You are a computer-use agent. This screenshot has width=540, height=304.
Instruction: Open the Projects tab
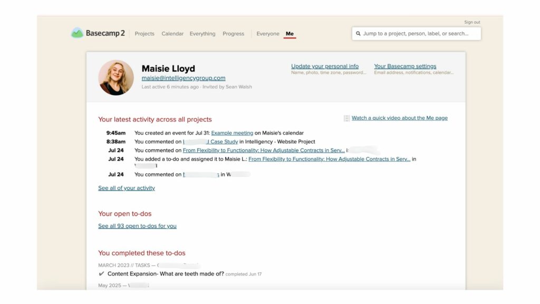[144, 33]
